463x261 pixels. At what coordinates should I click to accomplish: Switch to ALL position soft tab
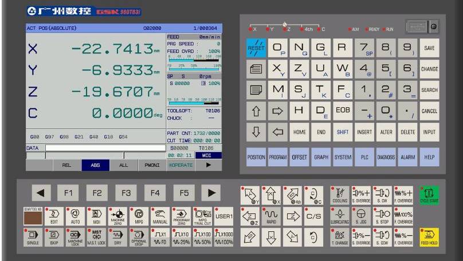(123, 165)
